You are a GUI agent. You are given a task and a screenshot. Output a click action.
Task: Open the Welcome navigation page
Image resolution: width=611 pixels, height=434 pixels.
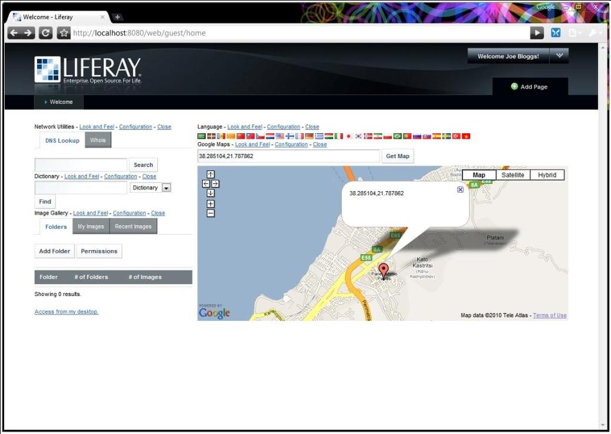58,101
